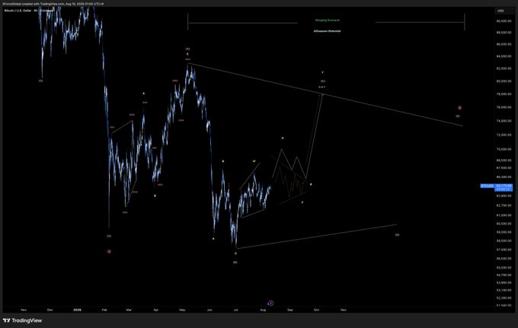Click the current price value in blue box

point(504,186)
